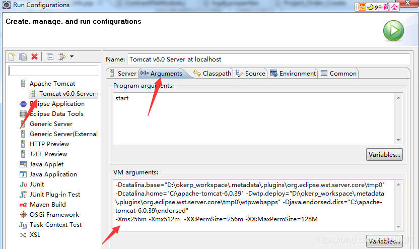Select OSGi Framework configuration type
Screen dimensions: 419x249
coord(54,215)
